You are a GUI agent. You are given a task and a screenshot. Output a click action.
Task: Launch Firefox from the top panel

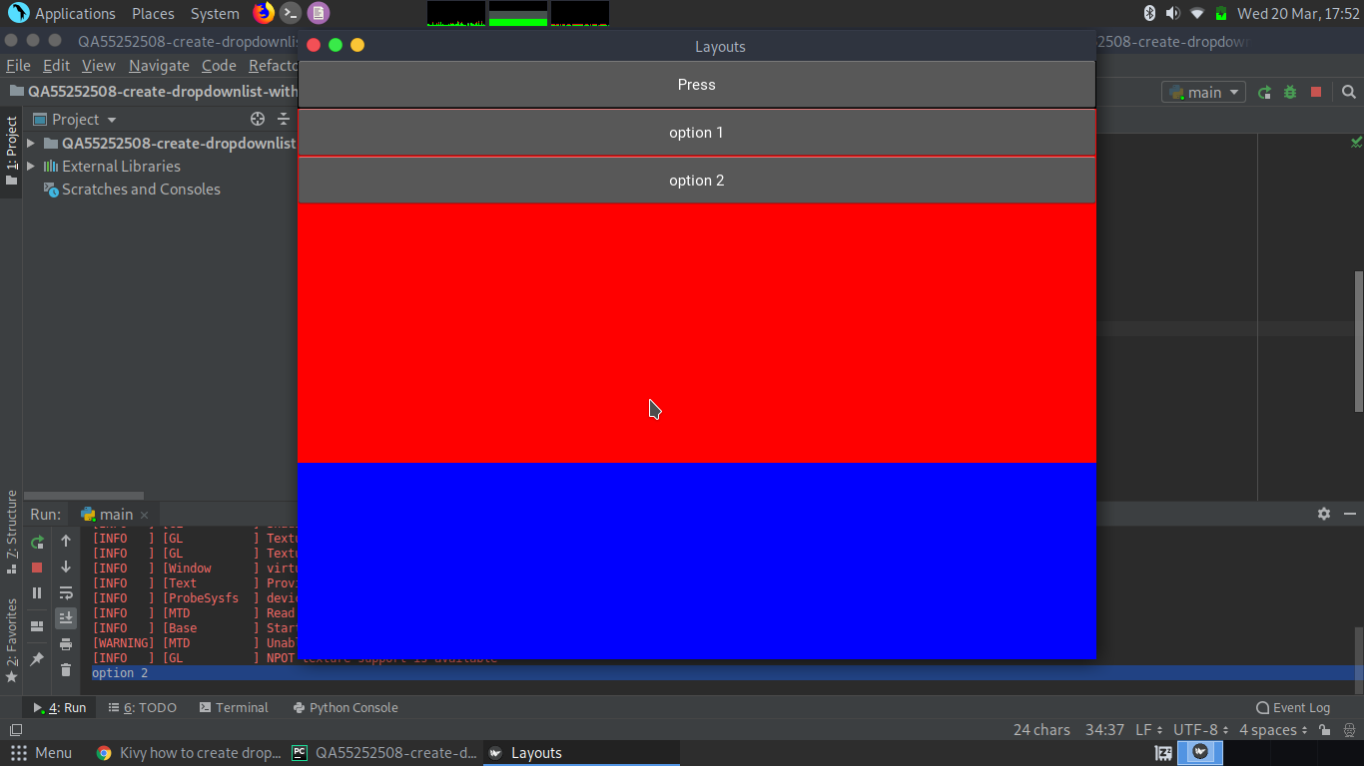pos(264,13)
